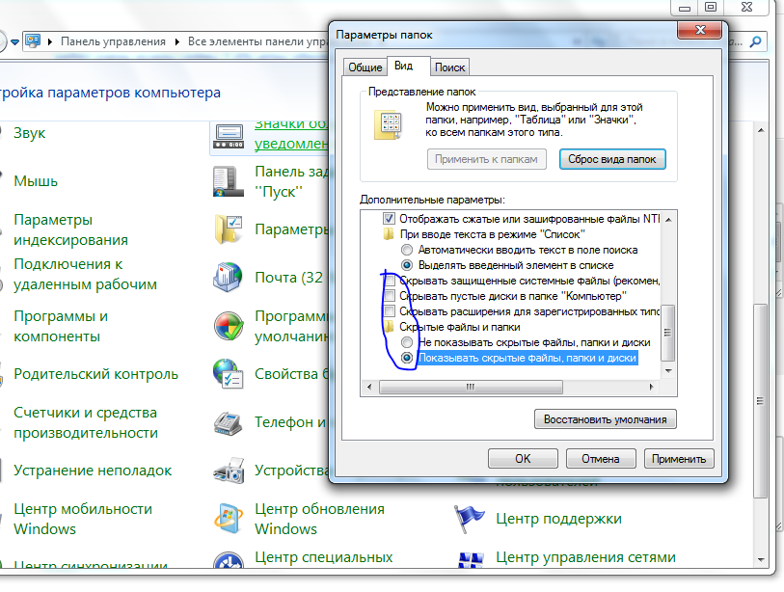Open Центр мобильности Windows item

click(83, 519)
